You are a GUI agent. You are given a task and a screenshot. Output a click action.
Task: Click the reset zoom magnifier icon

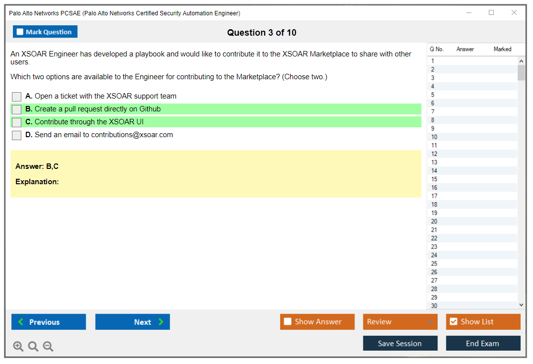point(33,347)
